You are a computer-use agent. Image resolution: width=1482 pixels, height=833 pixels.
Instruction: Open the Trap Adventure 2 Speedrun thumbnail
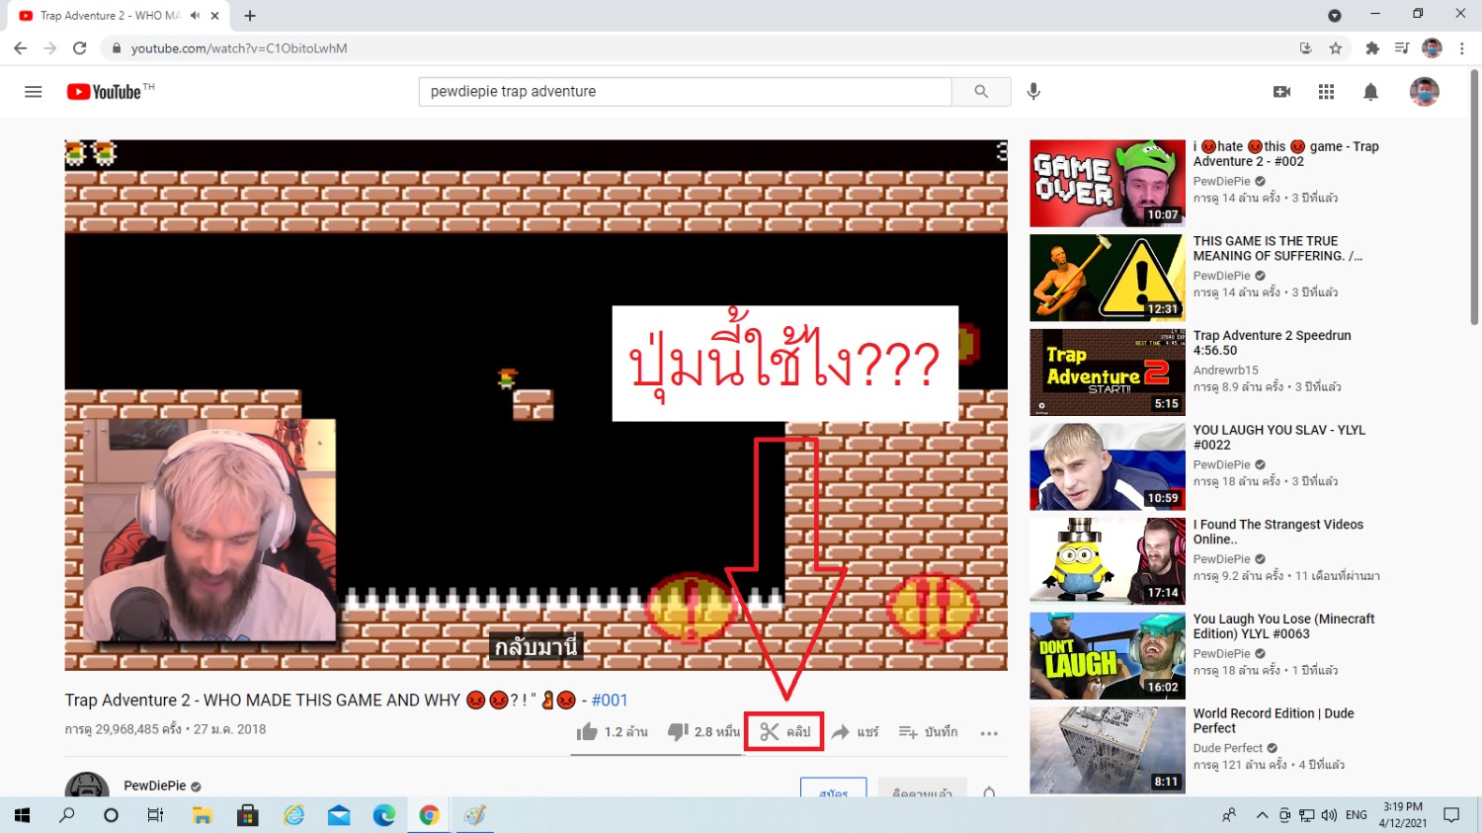coord(1108,373)
